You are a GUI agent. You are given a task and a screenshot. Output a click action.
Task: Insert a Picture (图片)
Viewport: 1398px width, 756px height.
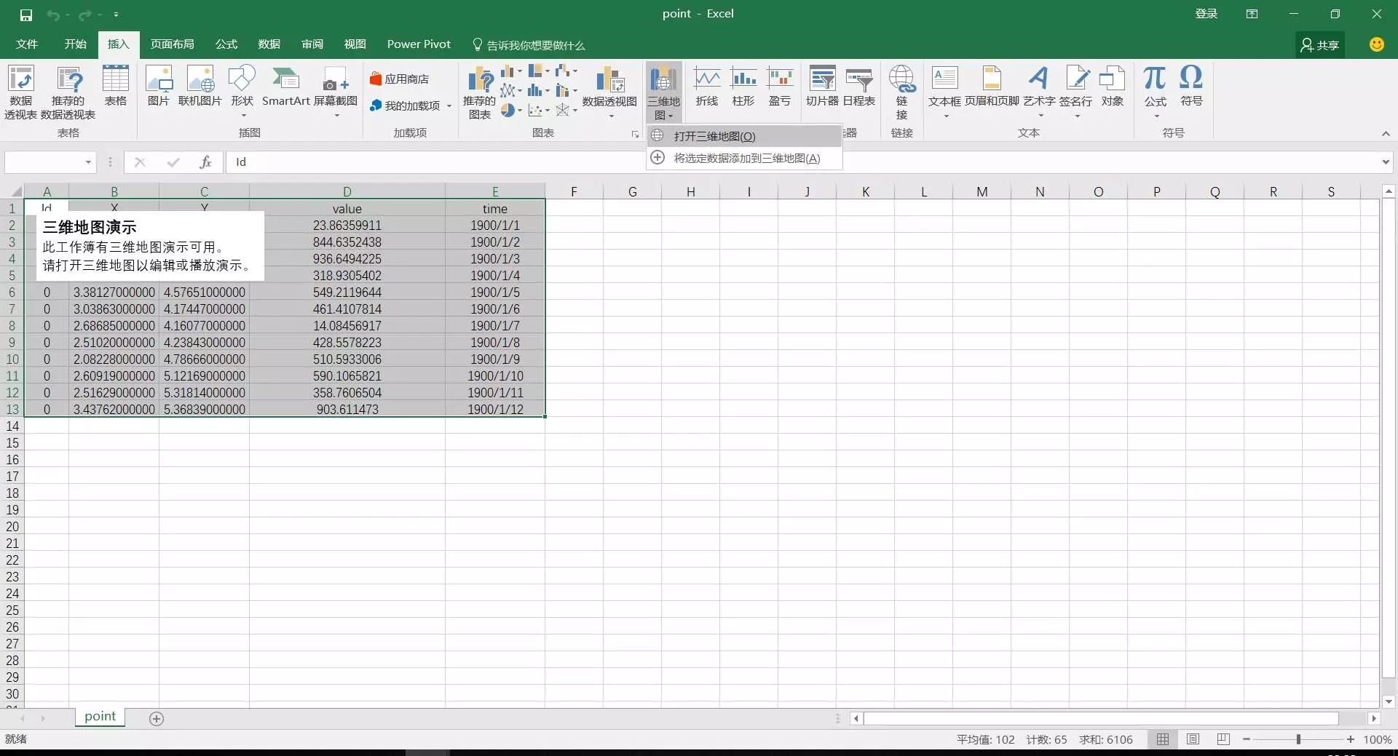[159, 86]
